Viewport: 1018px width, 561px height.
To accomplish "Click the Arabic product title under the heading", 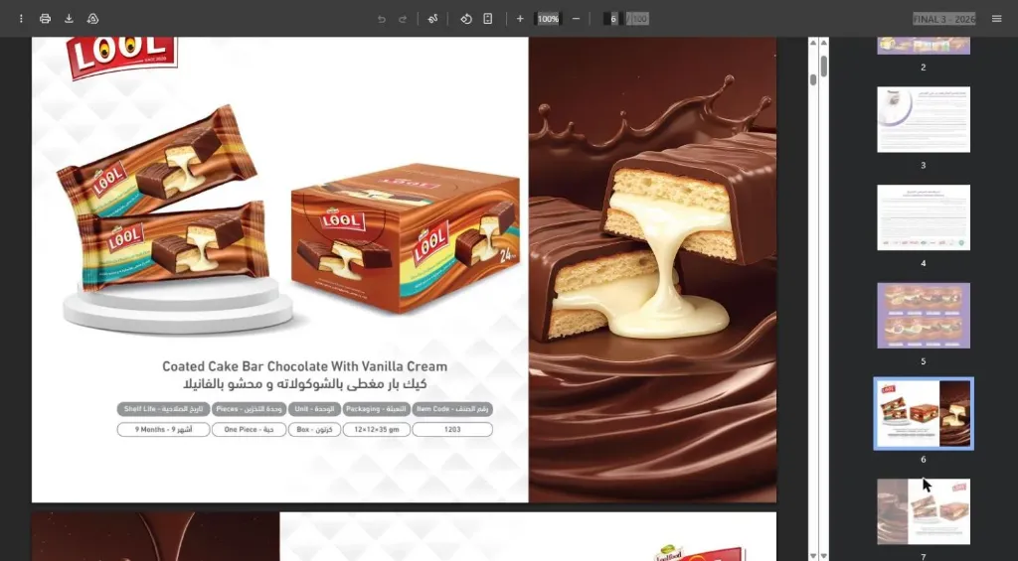I will (306, 384).
